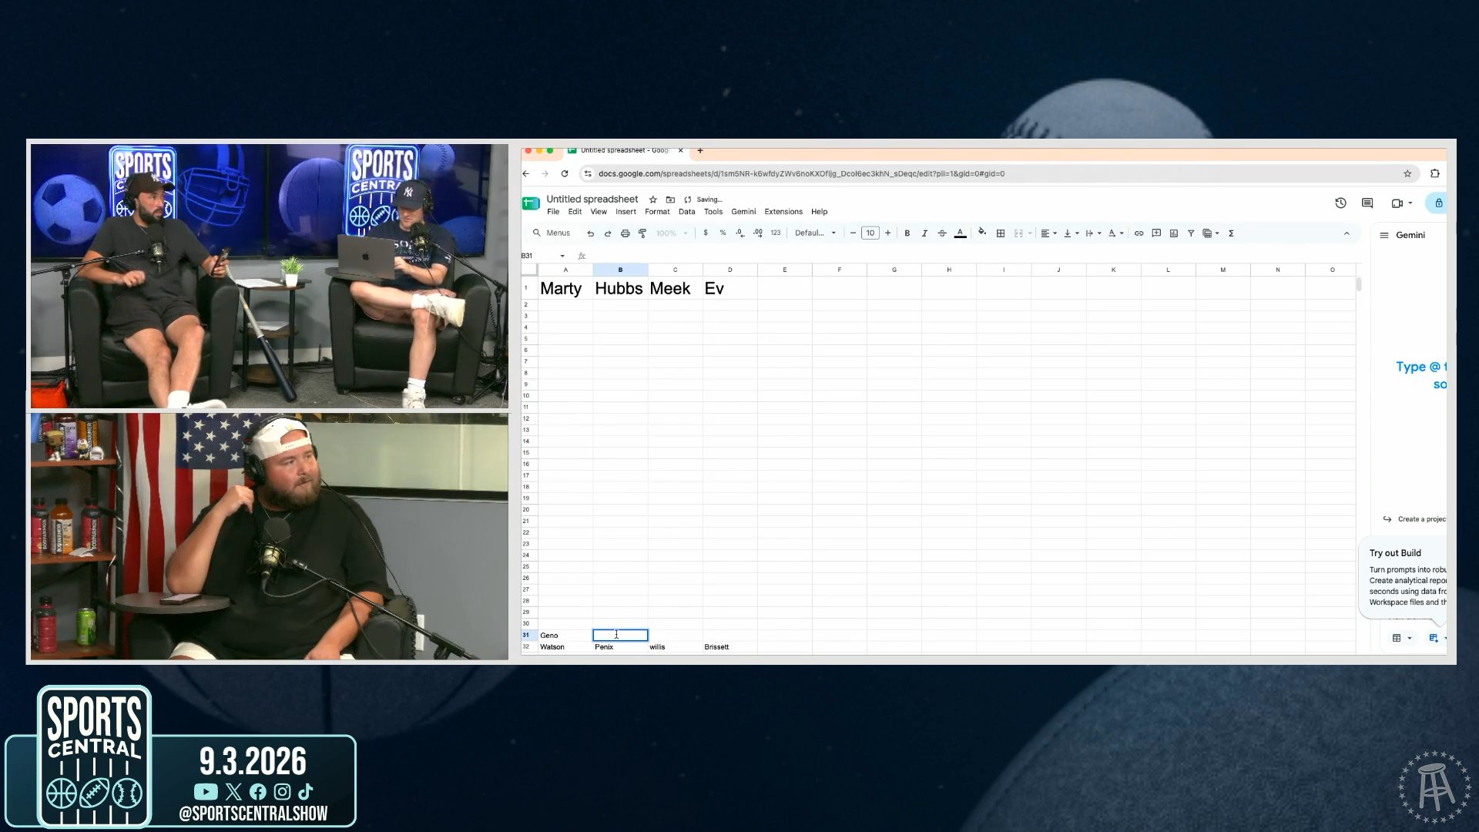The height and width of the screenshot is (832, 1479).
Task: Increase decimal places in toolbar
Action: pyautogui.click(x=758, y=233)
